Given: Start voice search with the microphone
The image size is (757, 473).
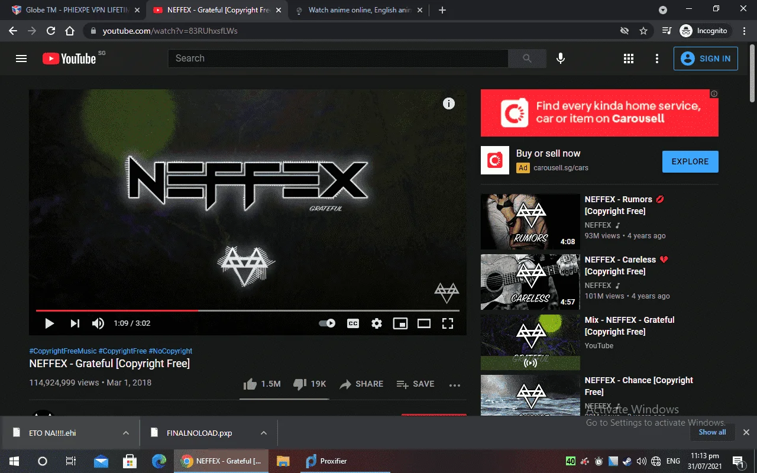Looking at the screenshot, I should click(561, 59).
